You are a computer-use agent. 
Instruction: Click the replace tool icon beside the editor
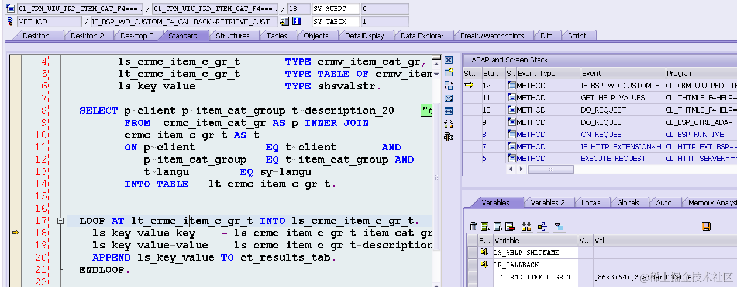[449, 85]
